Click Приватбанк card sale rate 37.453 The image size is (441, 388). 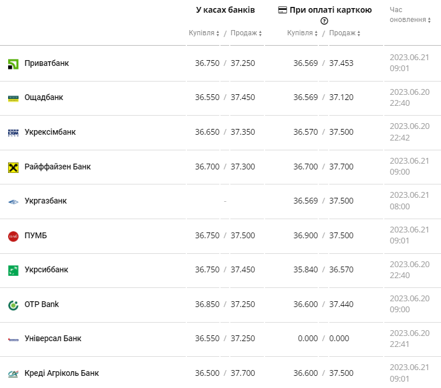pyautogui.click(x=341, y=63)
